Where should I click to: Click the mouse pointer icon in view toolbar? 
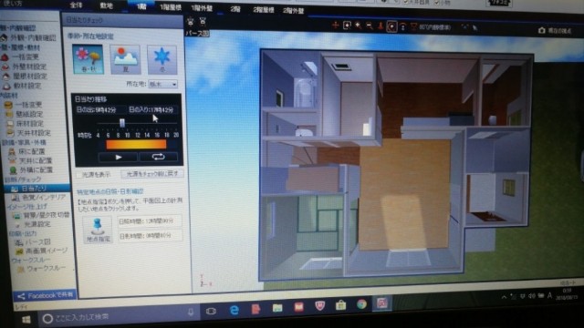point(474,27)
